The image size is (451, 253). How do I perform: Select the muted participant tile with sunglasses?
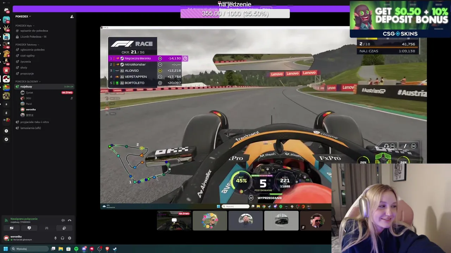(316, 221)
